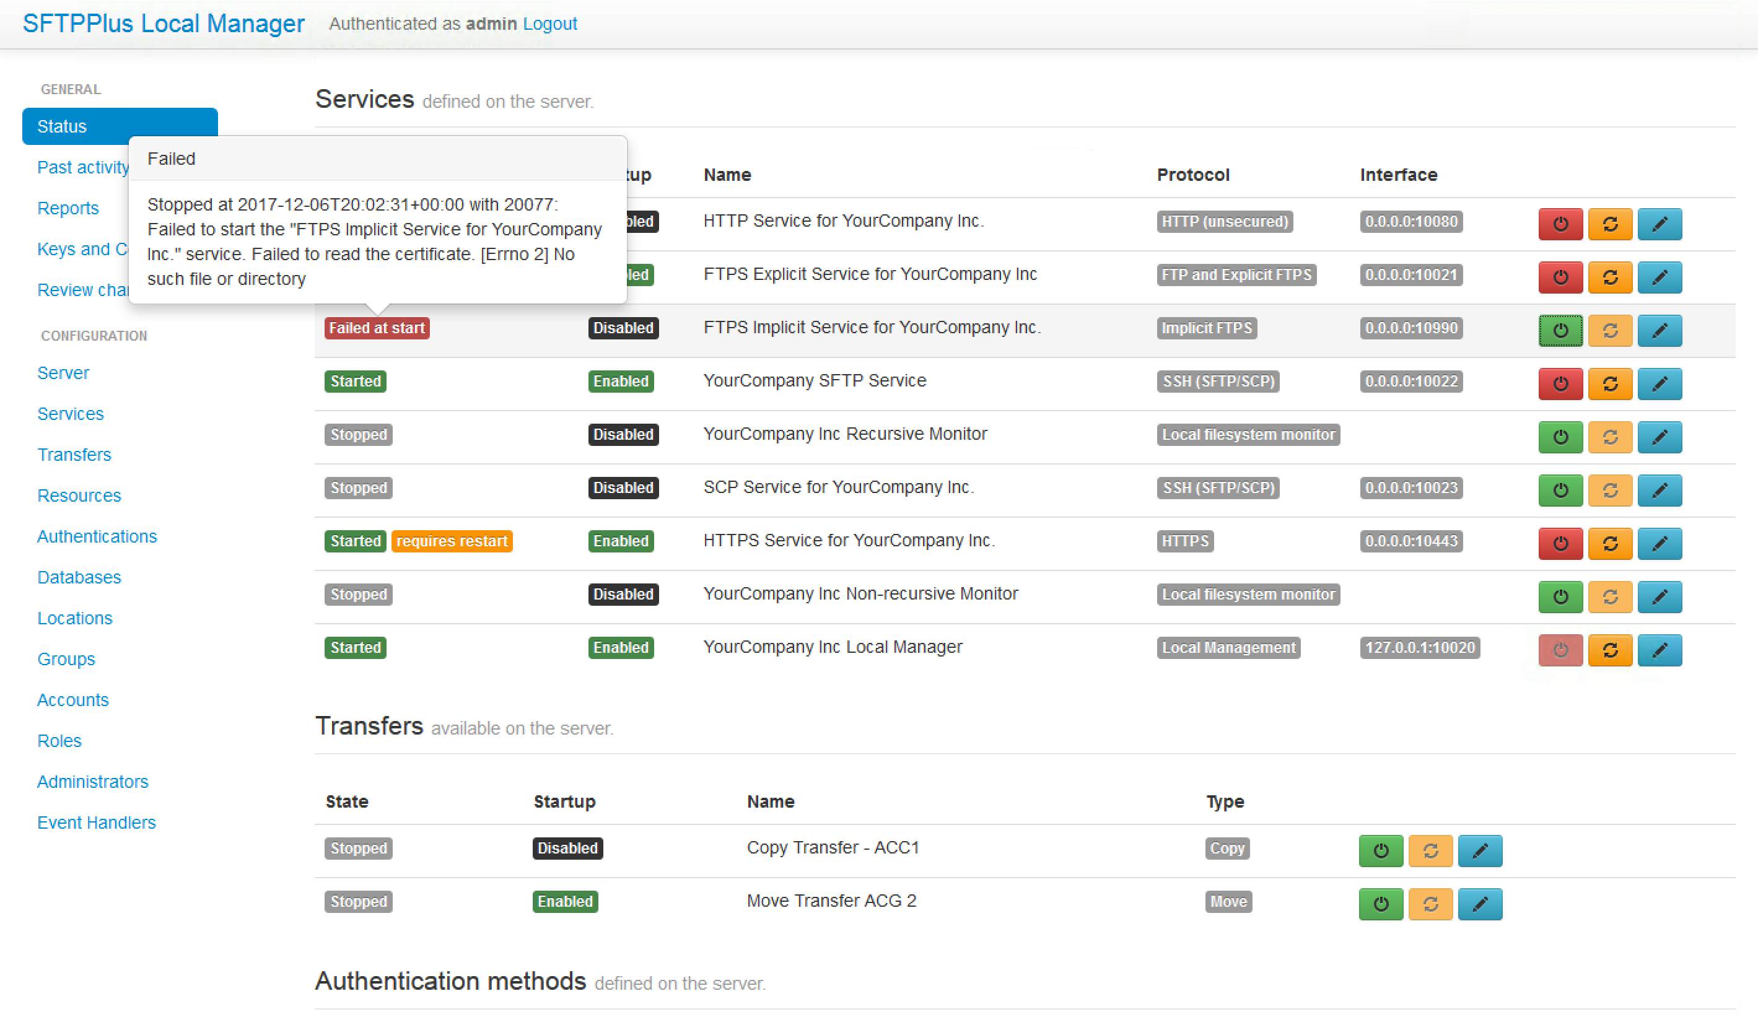Viewport: 1758px width, 1017px height.
Task: Stop the HTTPS Service with red power icon
Action: [x=1560, y=543]
